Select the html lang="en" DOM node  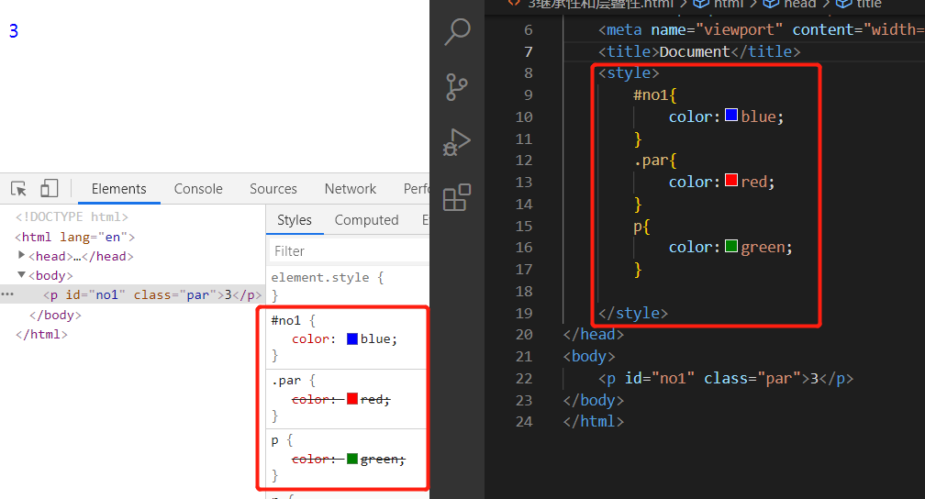(x=75, y=237)
